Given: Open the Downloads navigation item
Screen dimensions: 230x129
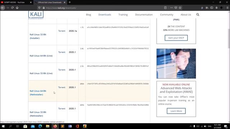Looking at the screenshot, I should click(105, 15).
